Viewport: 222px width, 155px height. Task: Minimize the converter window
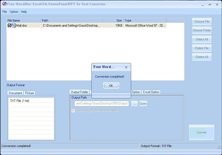tap(203, 5)
